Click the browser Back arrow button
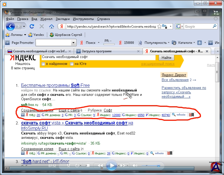224x175 pixels. (x=11, y=26)
